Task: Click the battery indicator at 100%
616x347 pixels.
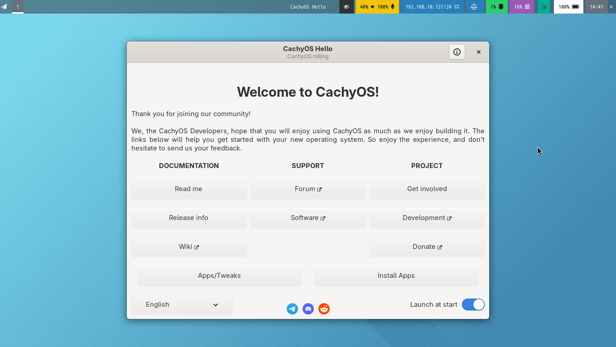Action: pyautogui.click(x=568, y=7)
